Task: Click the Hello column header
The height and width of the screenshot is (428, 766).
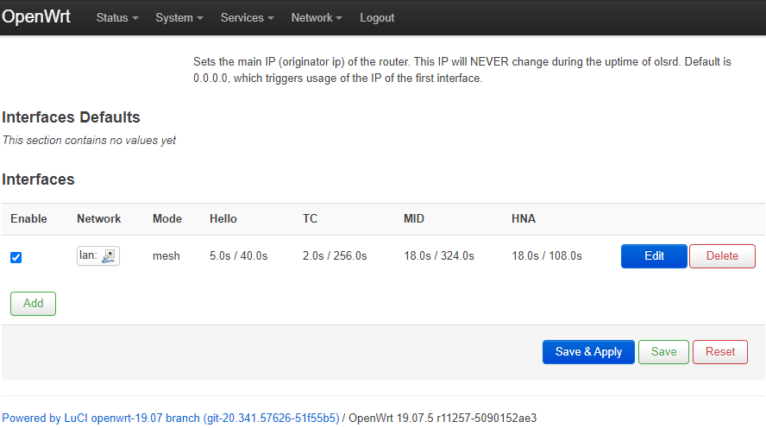Action: [223, 218]
